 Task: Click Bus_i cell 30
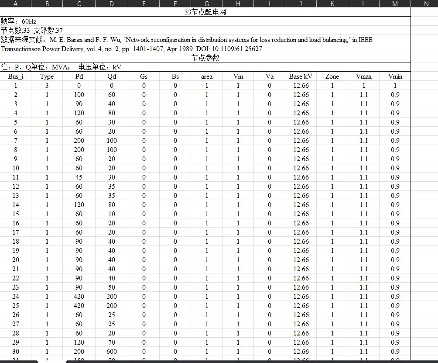[16, 352]
